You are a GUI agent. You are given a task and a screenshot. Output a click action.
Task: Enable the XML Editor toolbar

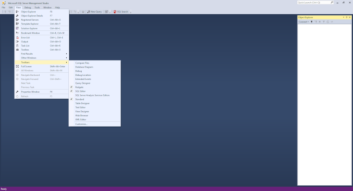tap(95, 120)
